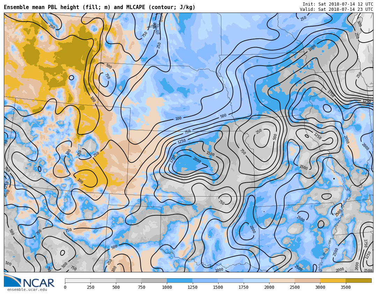377x294 pixels.
Task: Click the NCAR logo
Action: pyautogui.click(x=29, y=281)
